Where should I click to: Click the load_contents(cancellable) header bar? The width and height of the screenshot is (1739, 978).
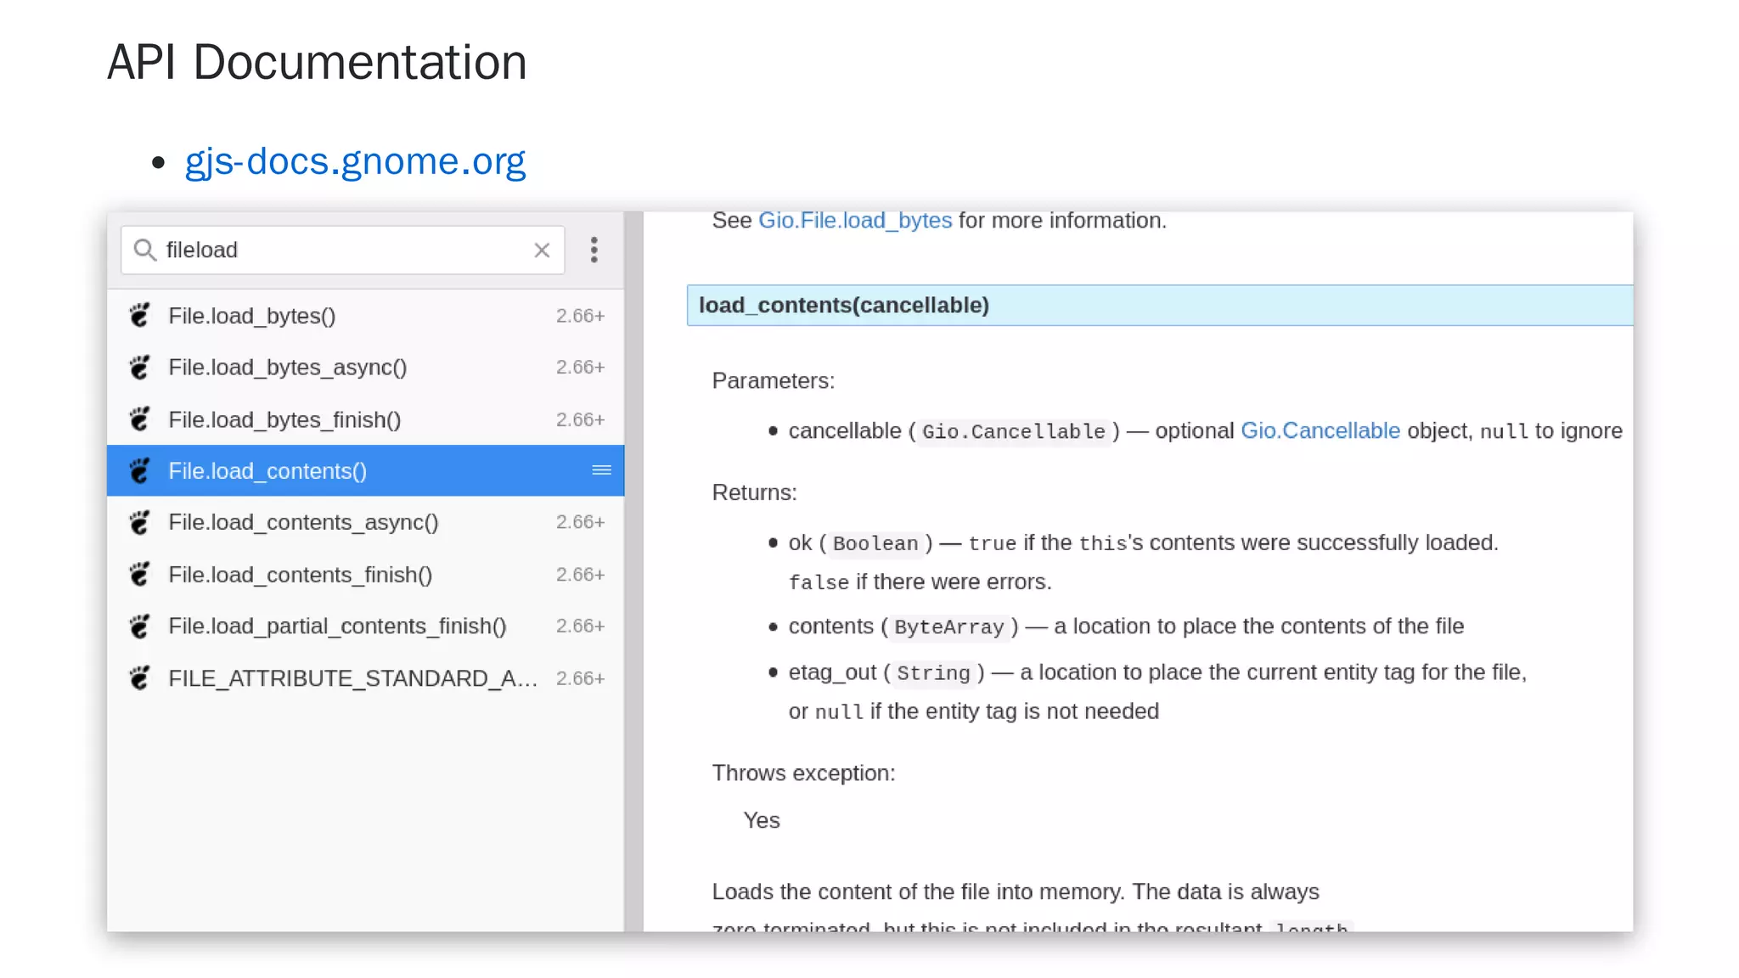pyautogui.click(x=1159, y=306)
